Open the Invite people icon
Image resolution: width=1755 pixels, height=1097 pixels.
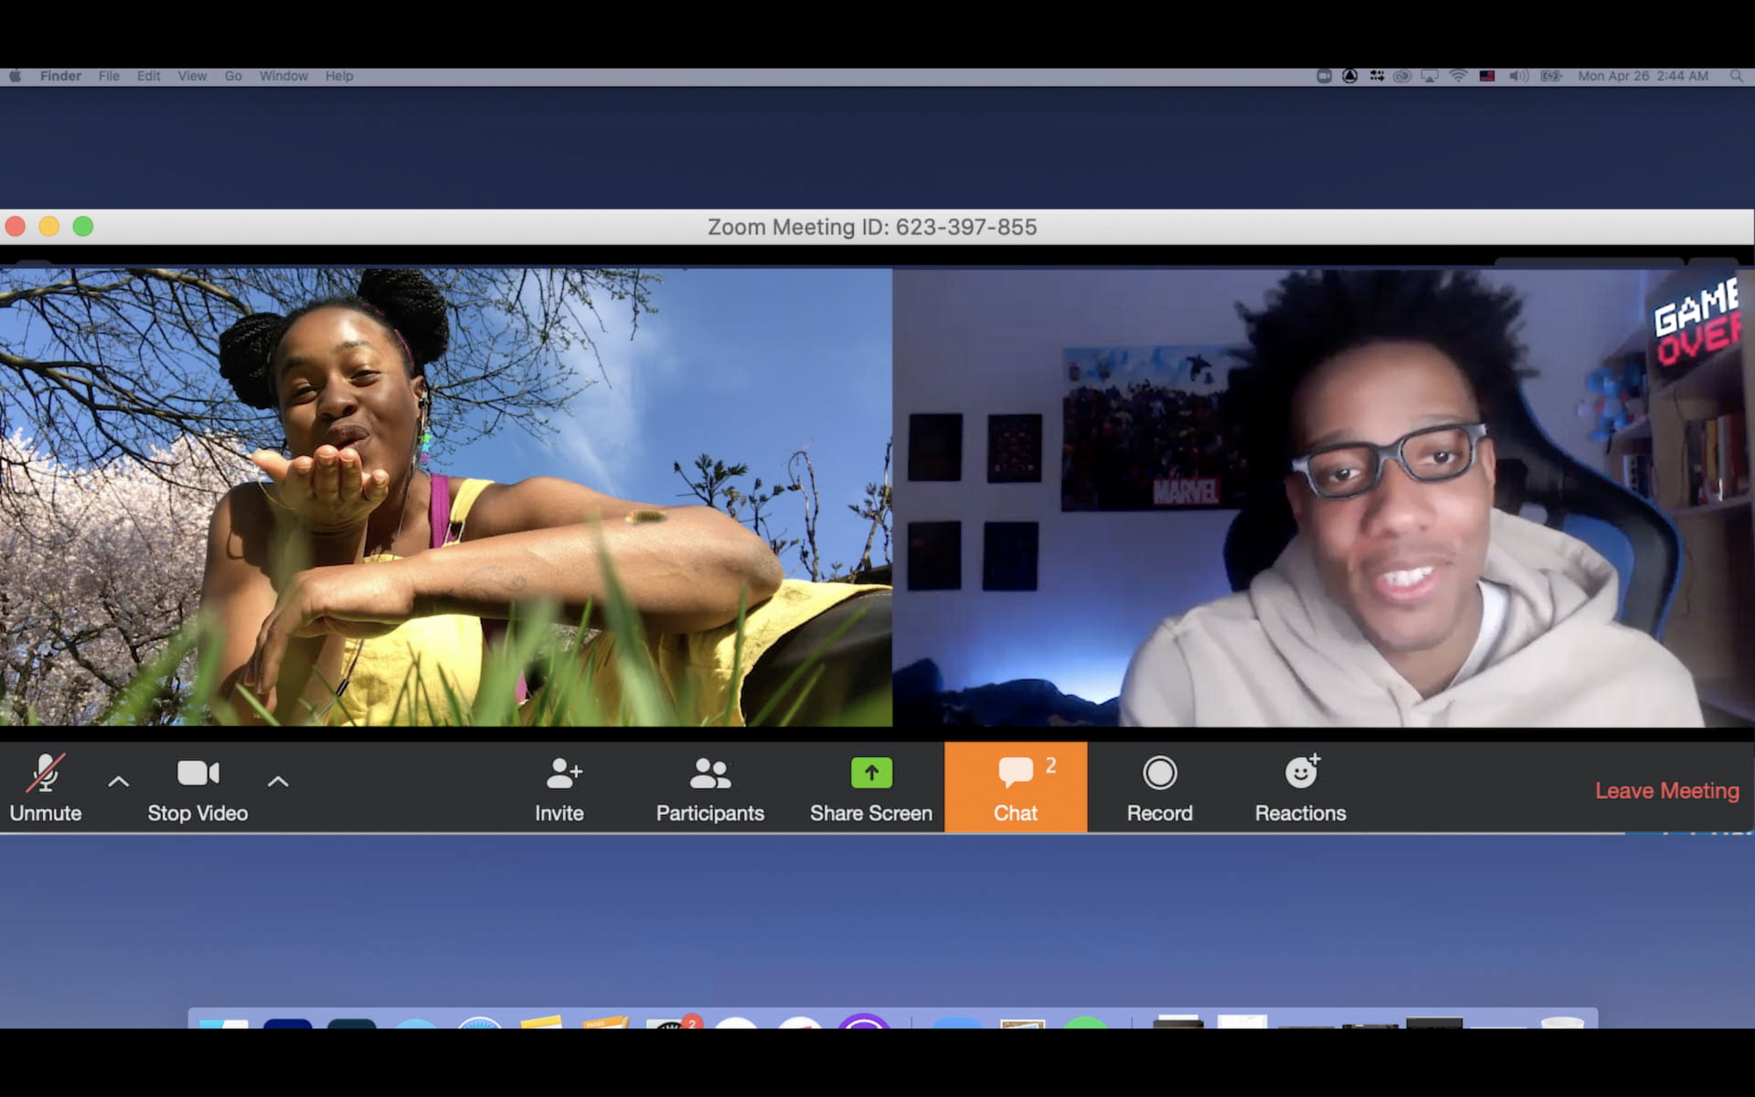[x=559, y=788]
